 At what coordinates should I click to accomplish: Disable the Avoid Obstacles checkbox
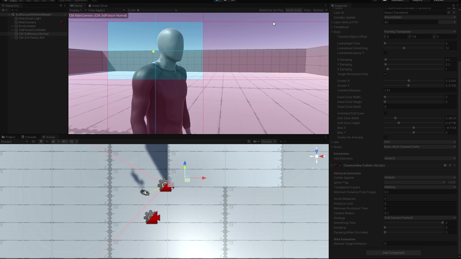(386, 198)
